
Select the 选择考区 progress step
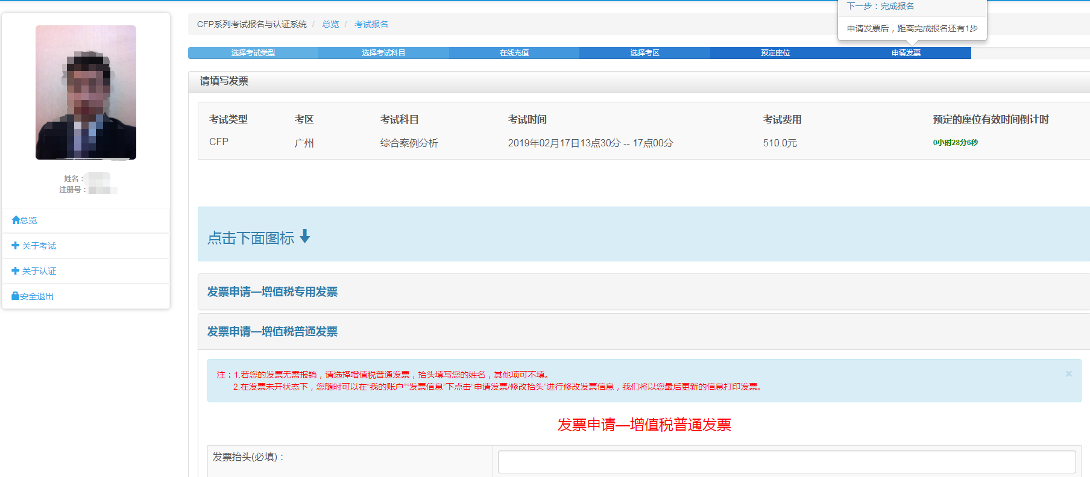644,53
